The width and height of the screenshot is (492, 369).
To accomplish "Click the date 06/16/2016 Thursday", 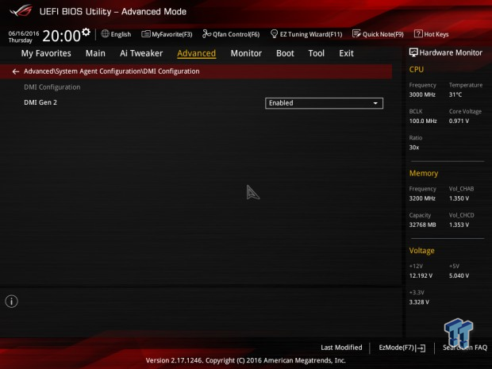I will point(24,37).
